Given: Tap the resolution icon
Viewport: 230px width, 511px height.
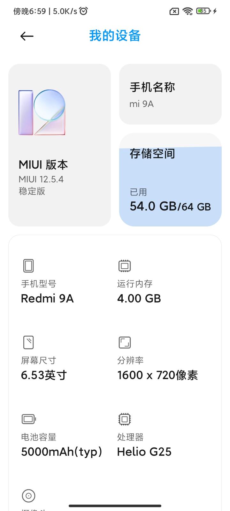Looking at the screenshot, I should (125, 342).
